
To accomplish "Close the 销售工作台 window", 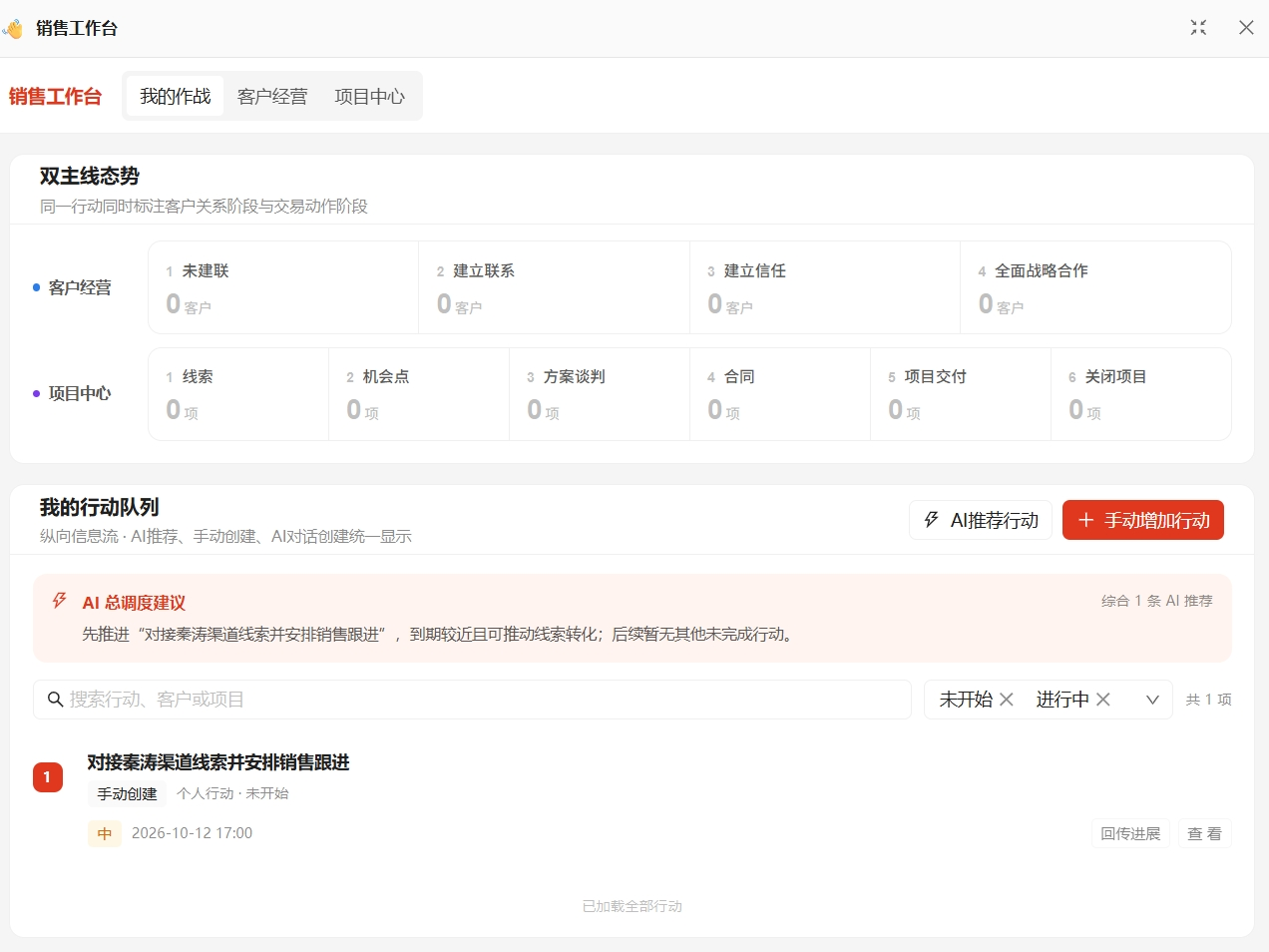I will [1246, 28].
